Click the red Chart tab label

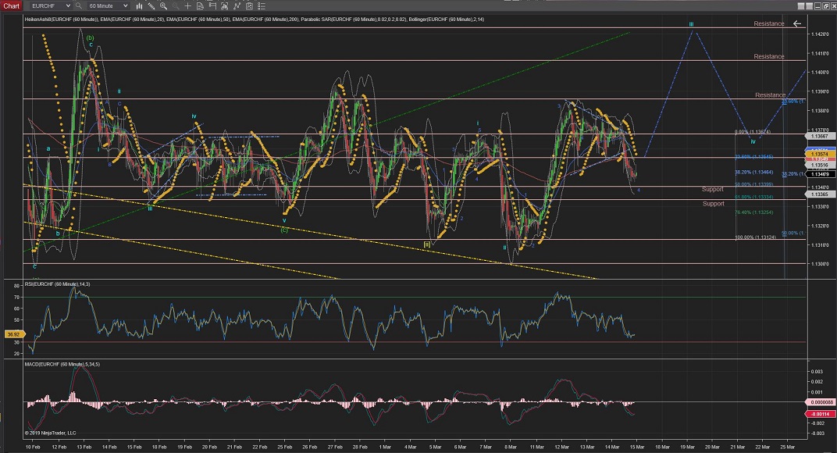click(11, 6)
